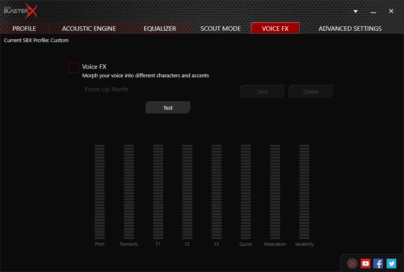404x272 pixels.
Task: Open the title bar dropdown arrow menu
Action: tap(355, 11)
